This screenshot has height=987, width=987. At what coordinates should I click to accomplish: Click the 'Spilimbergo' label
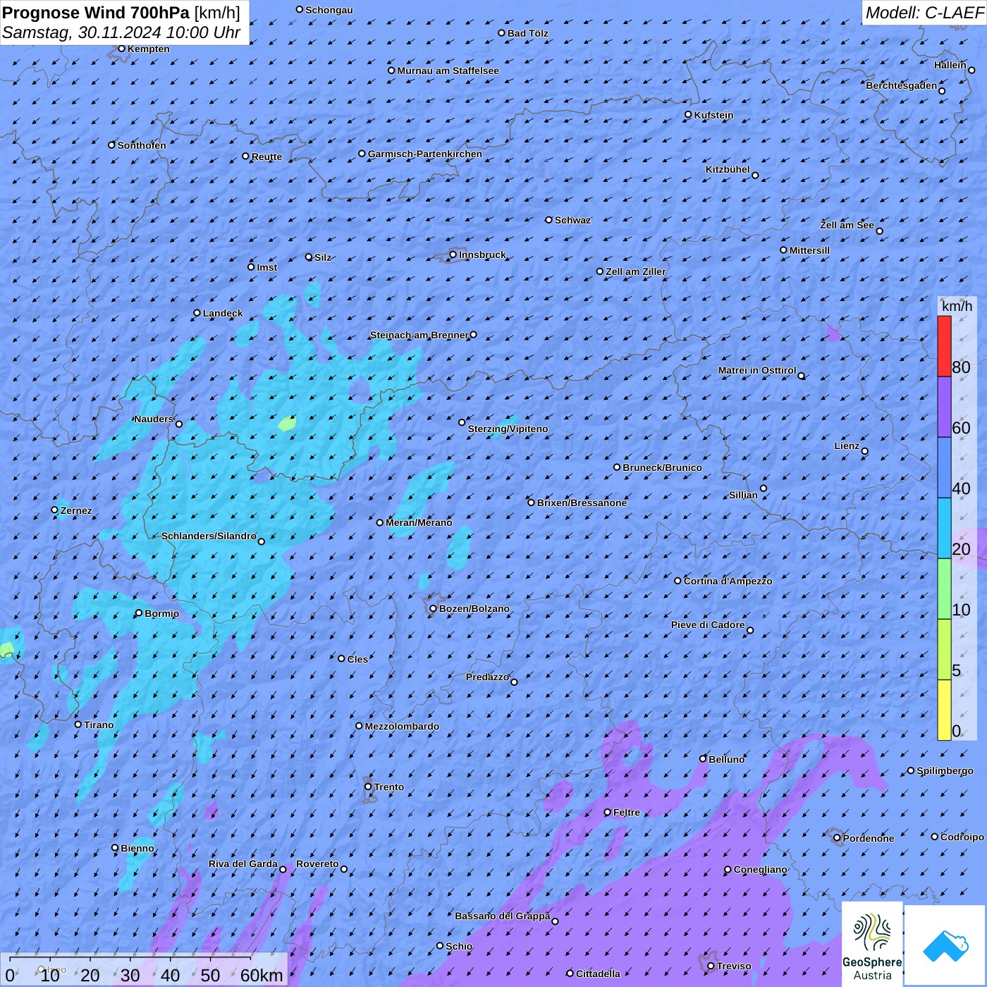pyautogui.click(x=945, y=771)
